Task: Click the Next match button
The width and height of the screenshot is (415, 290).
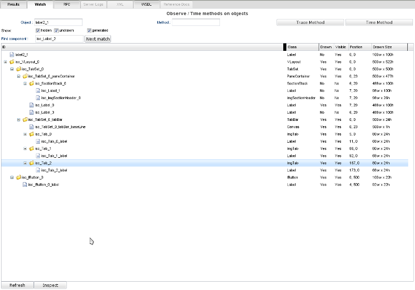Action: click(98, 39)
